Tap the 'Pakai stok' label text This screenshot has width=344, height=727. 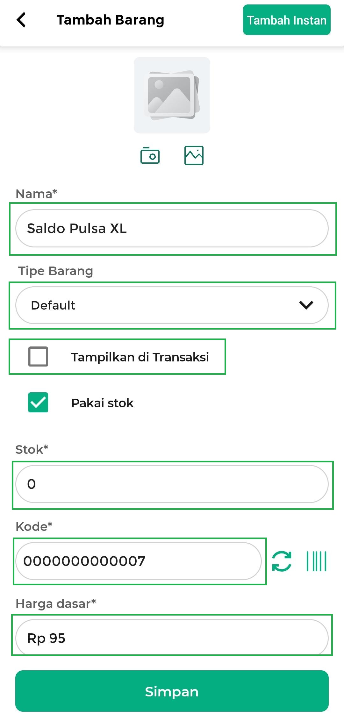point(102,403)
